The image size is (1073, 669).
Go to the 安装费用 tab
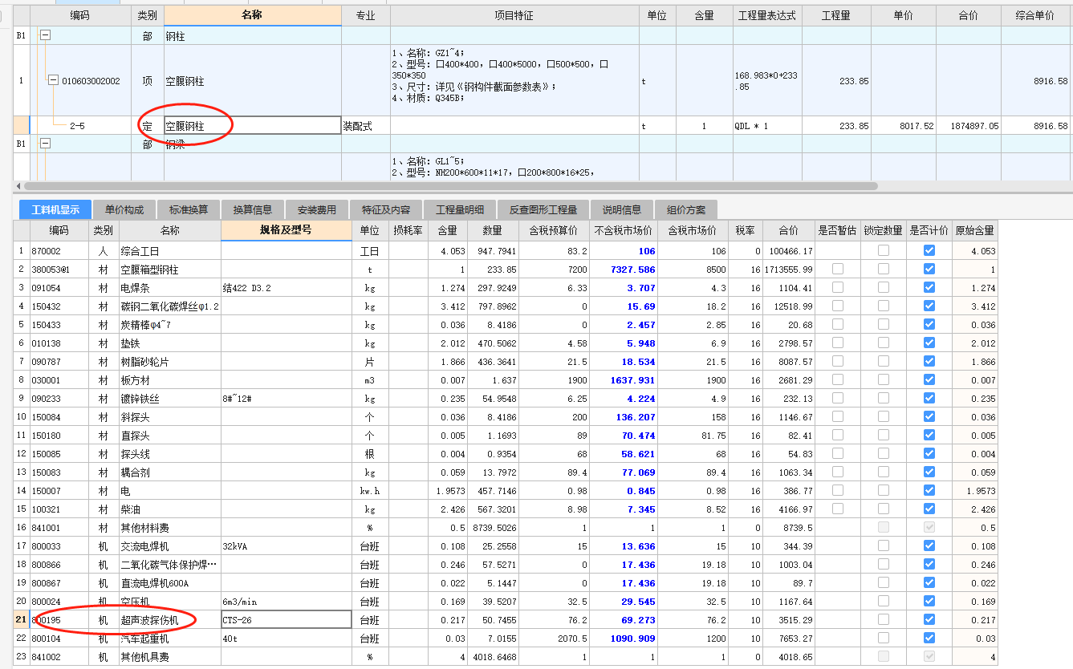coord(317,210)
